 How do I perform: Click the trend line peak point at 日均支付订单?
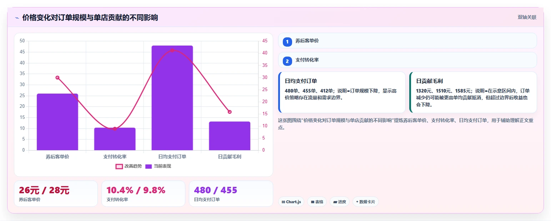coord(172,51)
